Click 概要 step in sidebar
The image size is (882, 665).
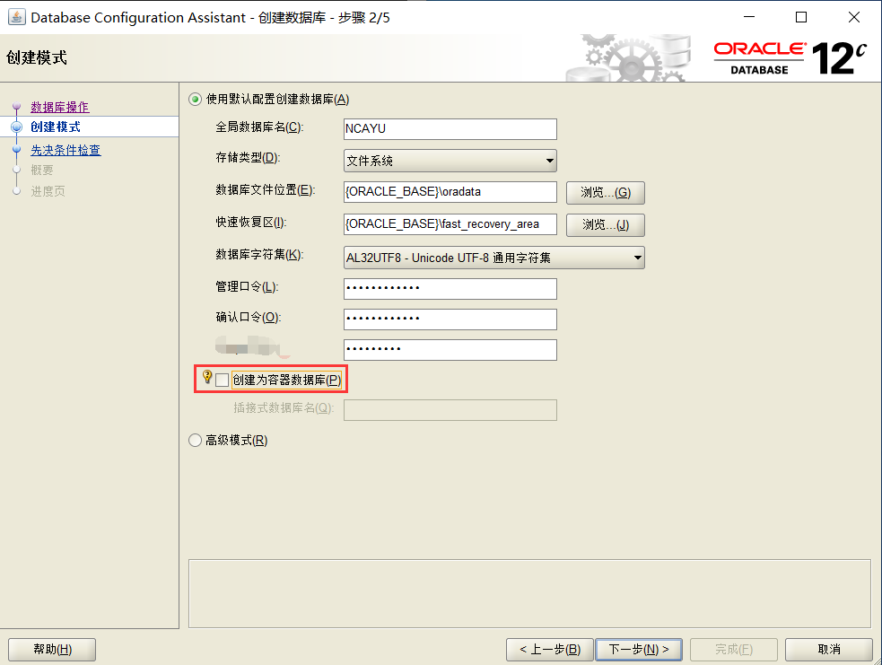pyautogui.click(x=41, y=170)
